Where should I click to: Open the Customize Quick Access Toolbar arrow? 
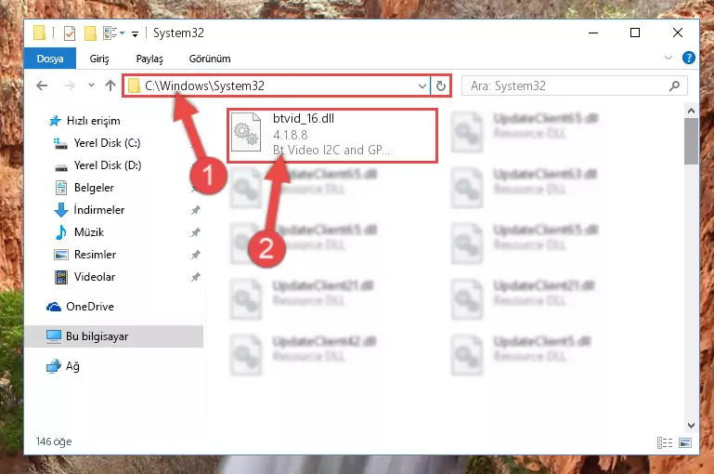point(136,33)
